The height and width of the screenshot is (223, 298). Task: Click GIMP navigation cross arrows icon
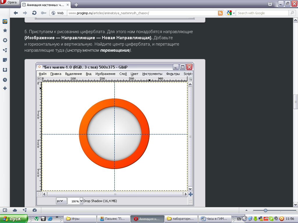click(190, 194)
